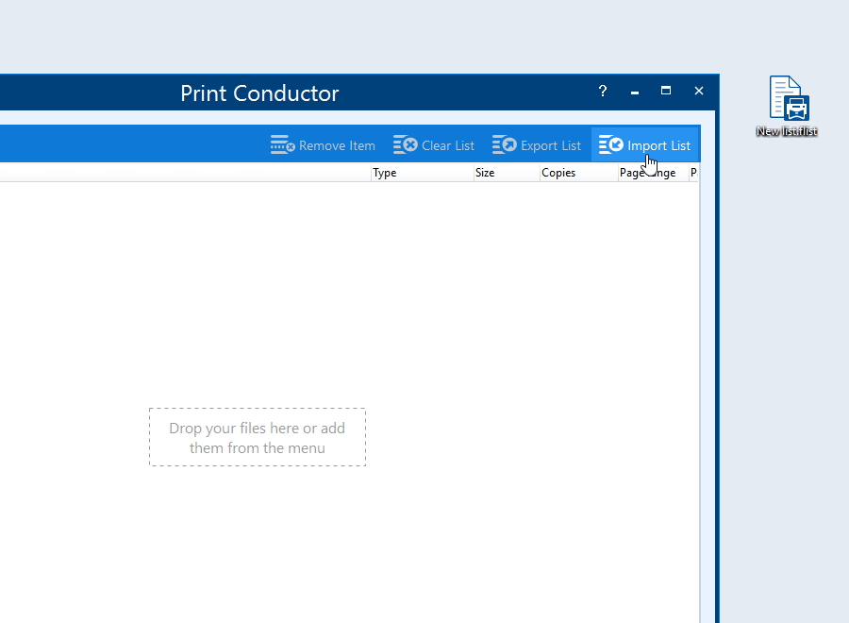Click the Clear List icon
Image resolution: width=849 pixels, height=623 pixels.
[x=406, y=145]
